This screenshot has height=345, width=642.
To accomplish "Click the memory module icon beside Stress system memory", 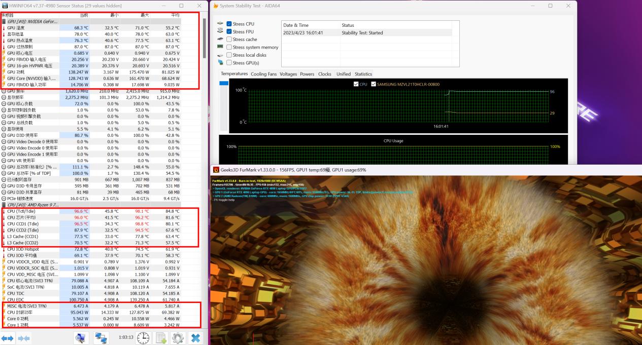I will click(x=220, y=47).
